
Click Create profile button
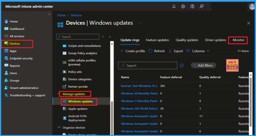click(x=132, y=51)
